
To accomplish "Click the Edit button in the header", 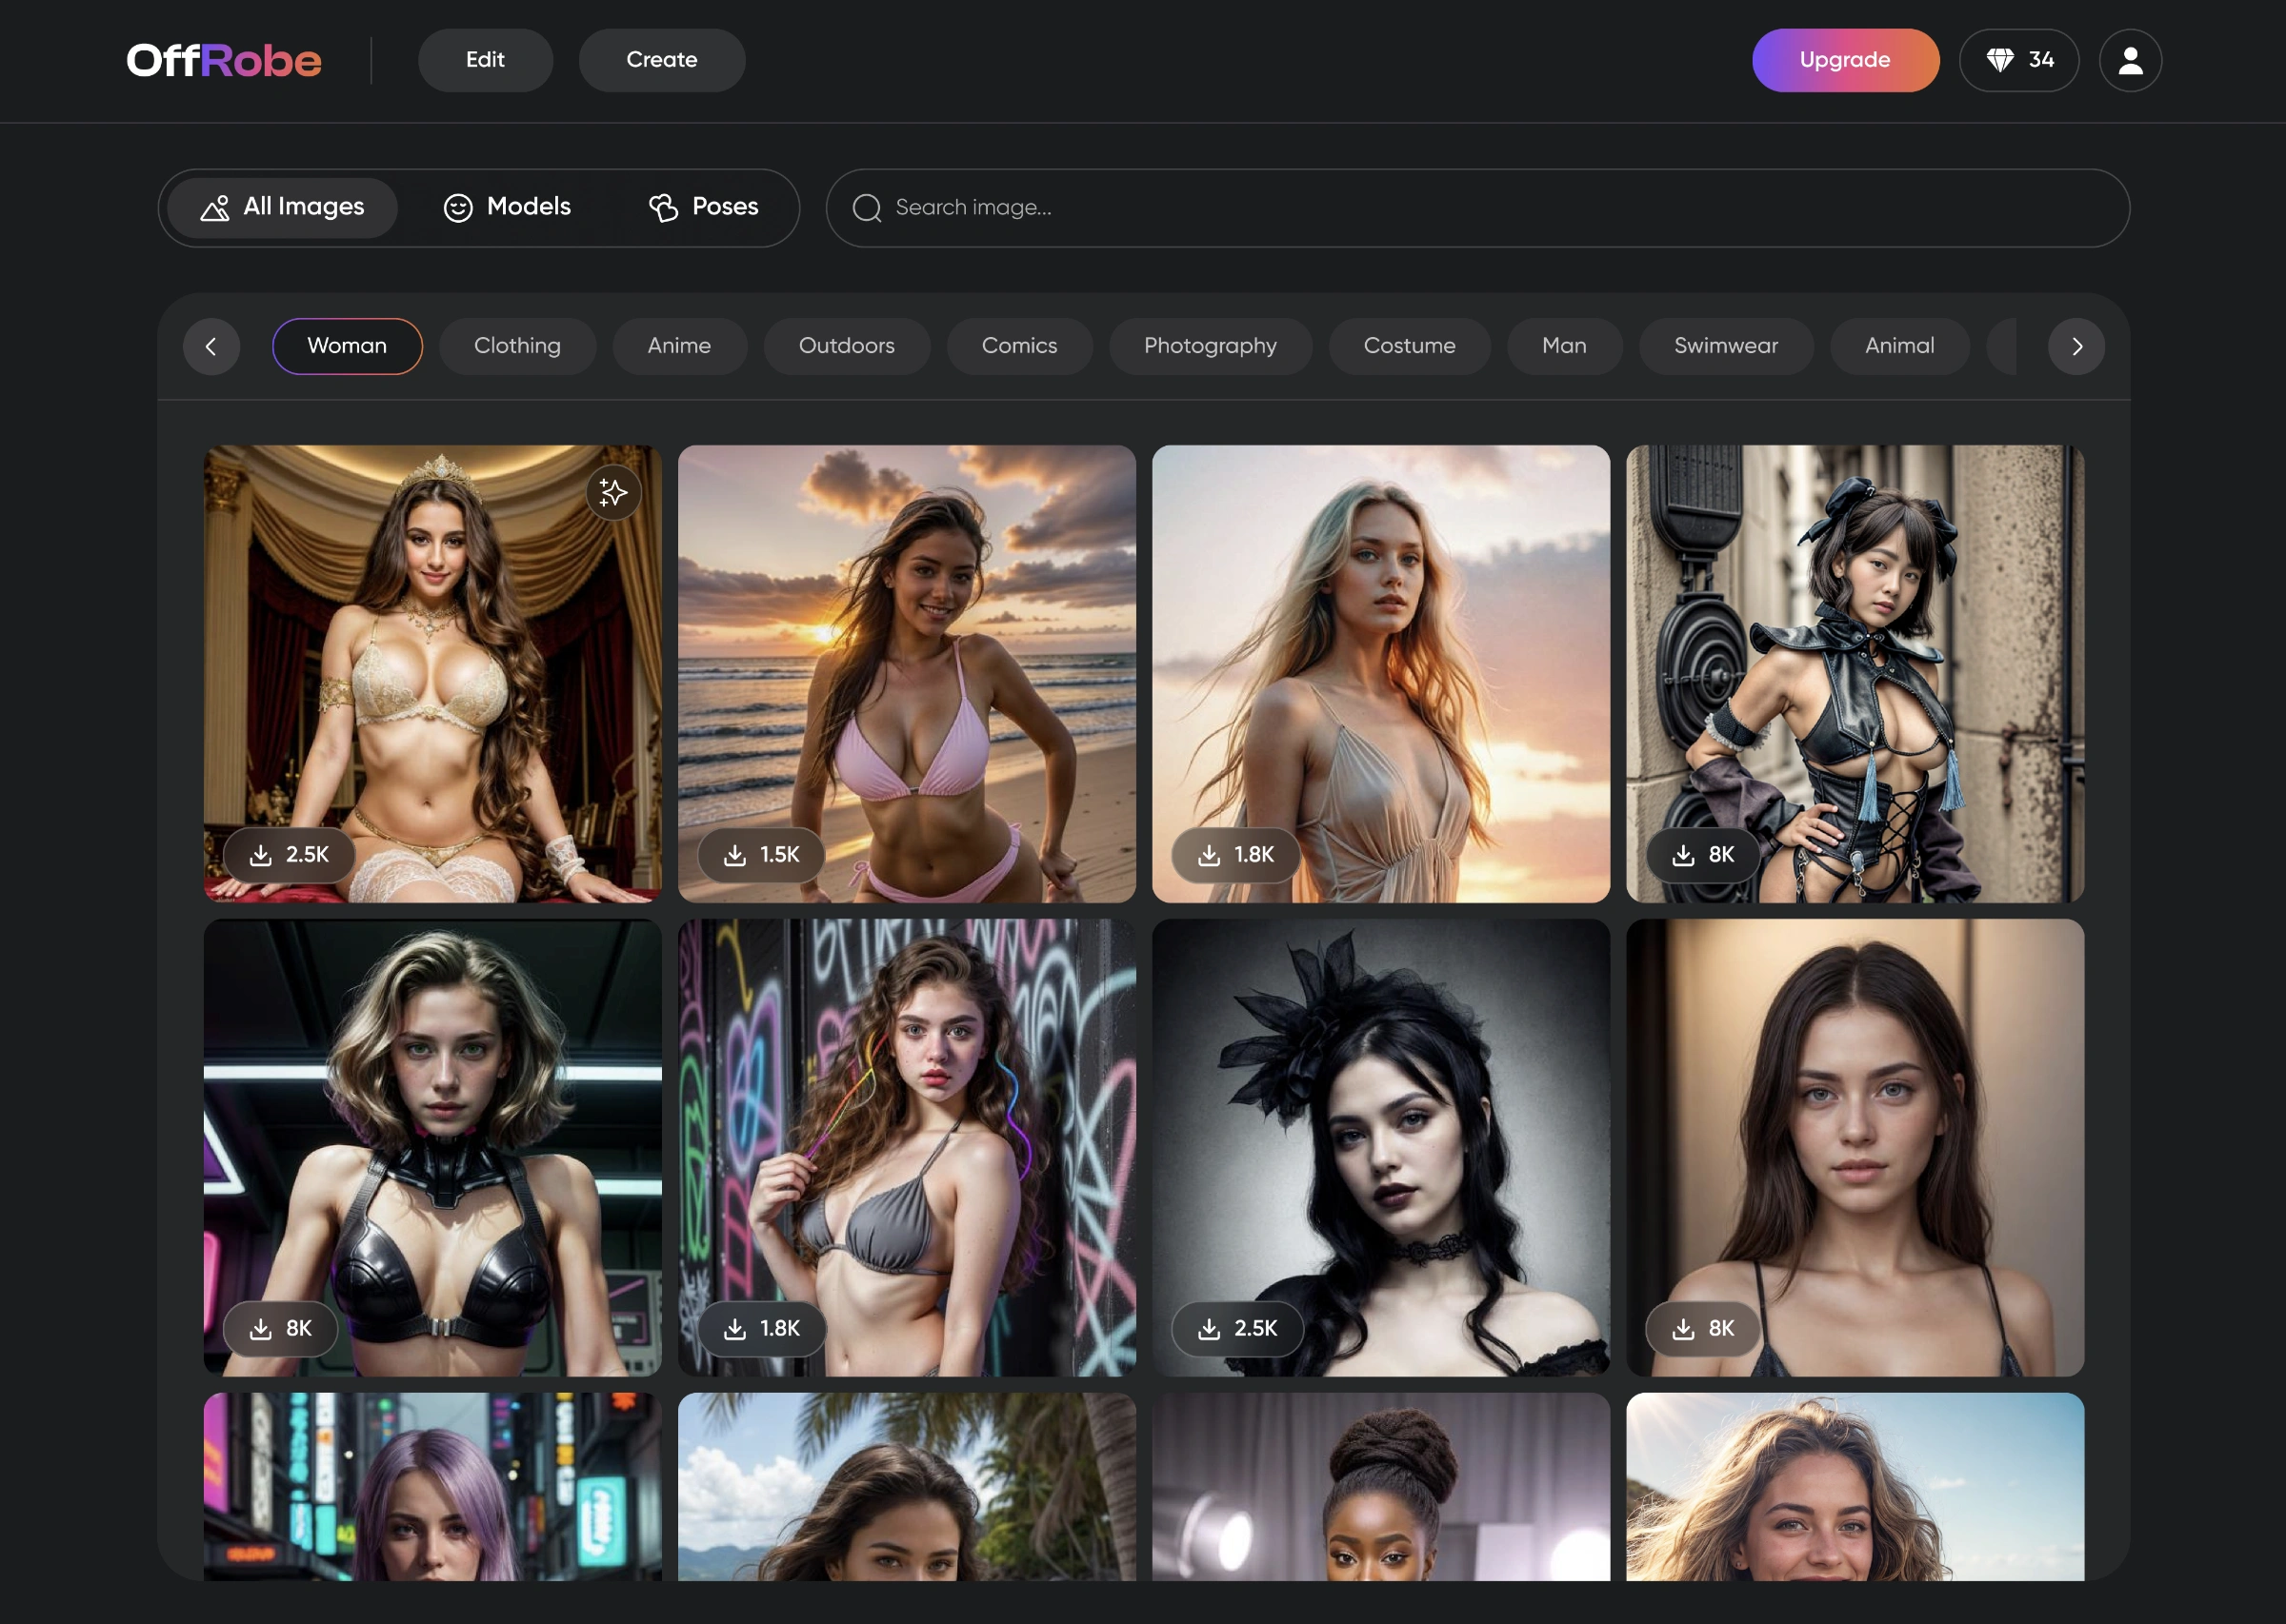I will [485, 60].
